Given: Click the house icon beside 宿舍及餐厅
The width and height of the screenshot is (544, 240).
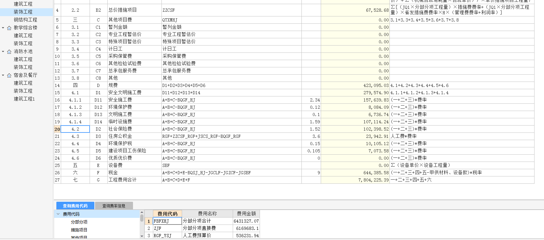Looking at the screenshot, I should 9,75.
